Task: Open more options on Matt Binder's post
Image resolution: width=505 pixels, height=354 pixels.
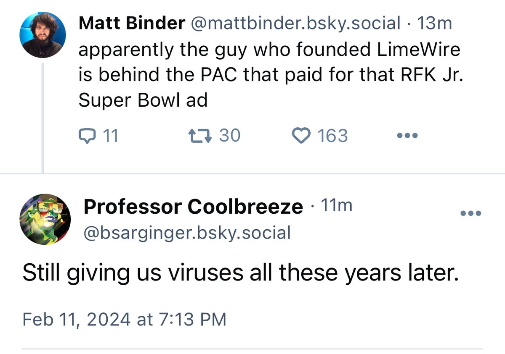Action: 407,136
